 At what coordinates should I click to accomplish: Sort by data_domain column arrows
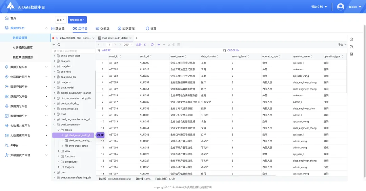218,56
